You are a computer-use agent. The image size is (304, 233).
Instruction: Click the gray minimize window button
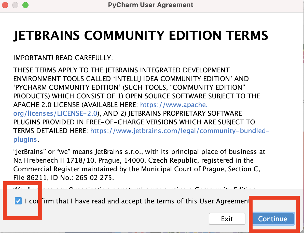(x=15, y=5)
